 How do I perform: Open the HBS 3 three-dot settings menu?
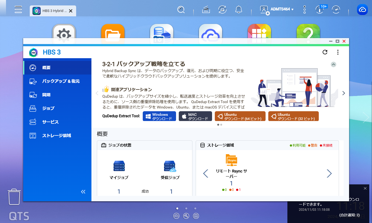coord(338,52)
